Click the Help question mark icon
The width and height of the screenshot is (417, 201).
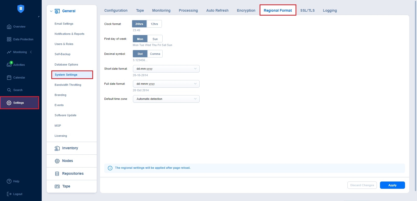coord(9,181)
